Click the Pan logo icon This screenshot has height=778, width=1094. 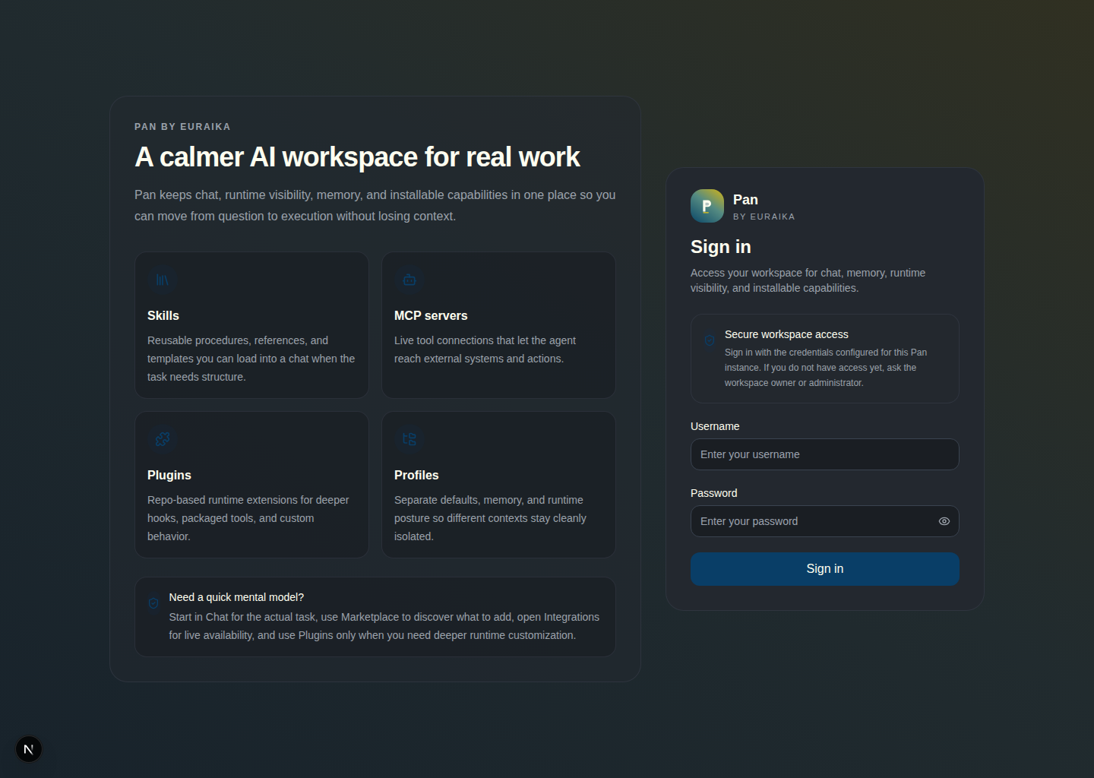tap(707, 206)
